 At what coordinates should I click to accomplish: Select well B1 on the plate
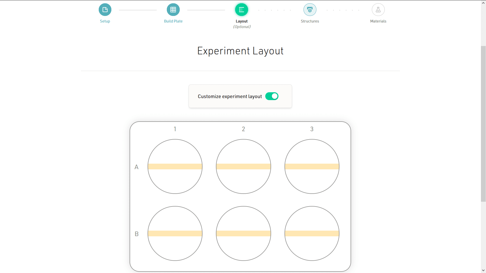tap(175, 233)
